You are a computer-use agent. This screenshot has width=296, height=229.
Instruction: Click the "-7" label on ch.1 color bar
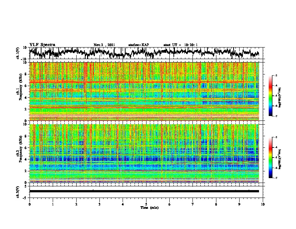pos(276,116)
